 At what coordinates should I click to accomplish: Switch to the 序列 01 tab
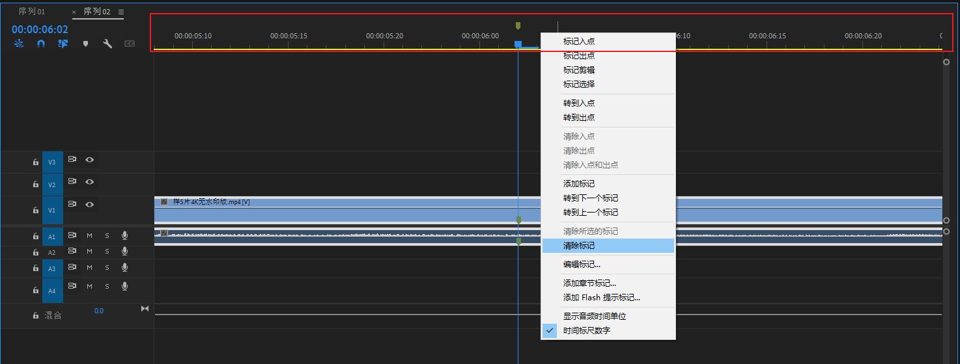click(x=32, y=12)
